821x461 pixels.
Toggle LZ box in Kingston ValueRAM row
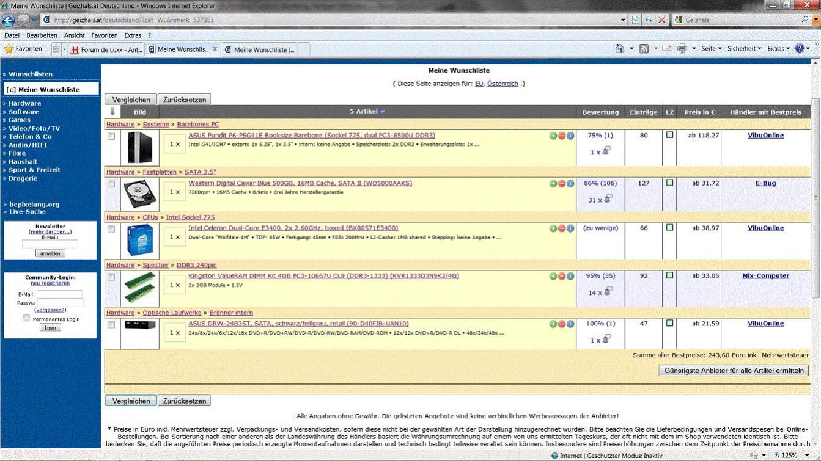669,275
